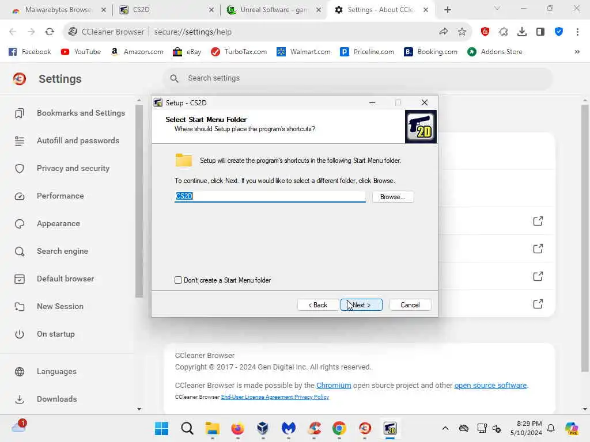Click the share icon in address bar
This screenshot has width=590, height=442.
pos(443,32)
